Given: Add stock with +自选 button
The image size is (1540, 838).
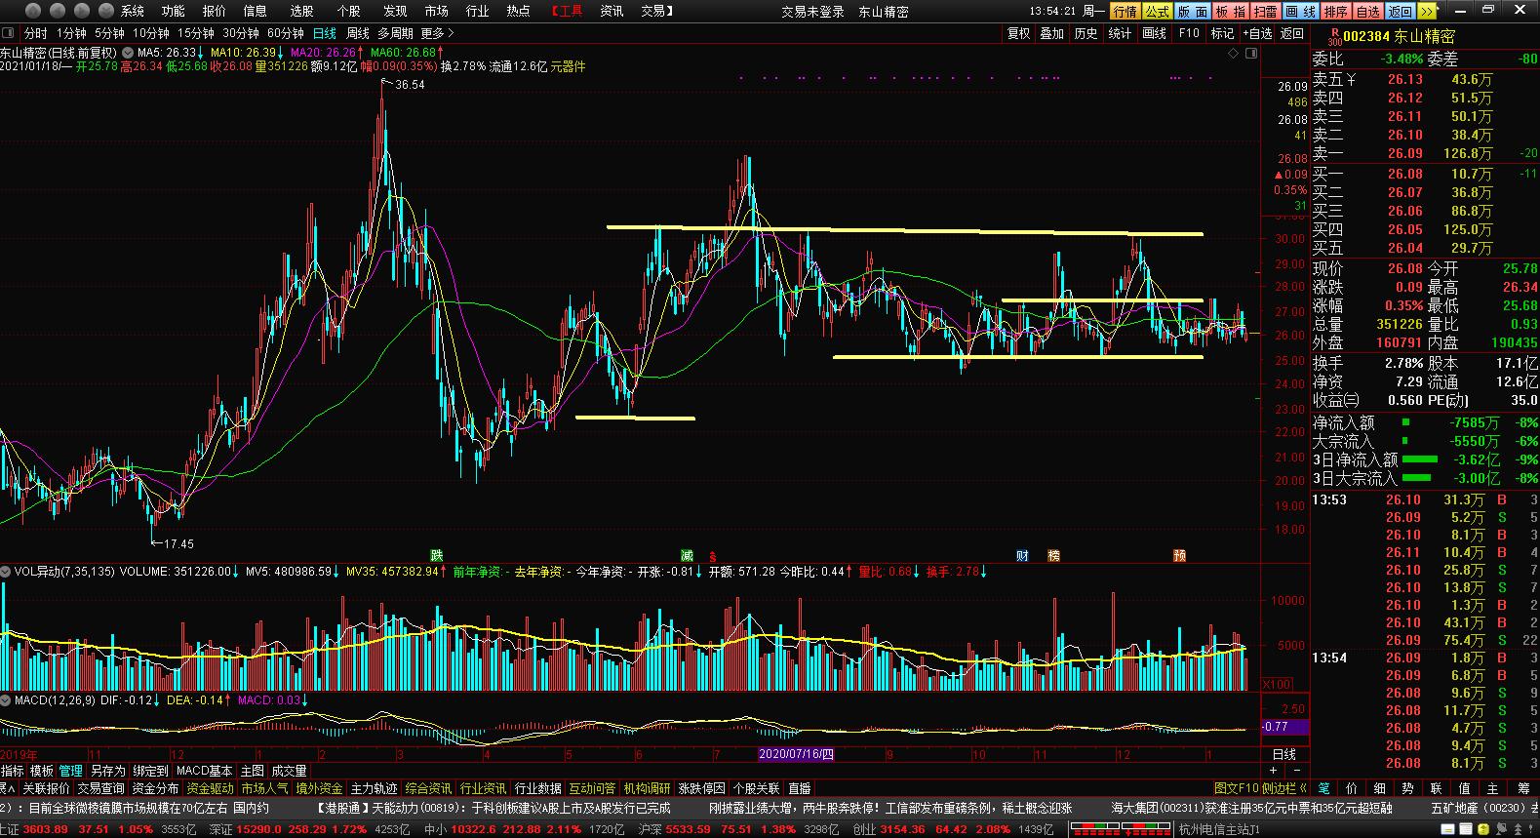Looking at the screenshot, I should pos(1257,33).
